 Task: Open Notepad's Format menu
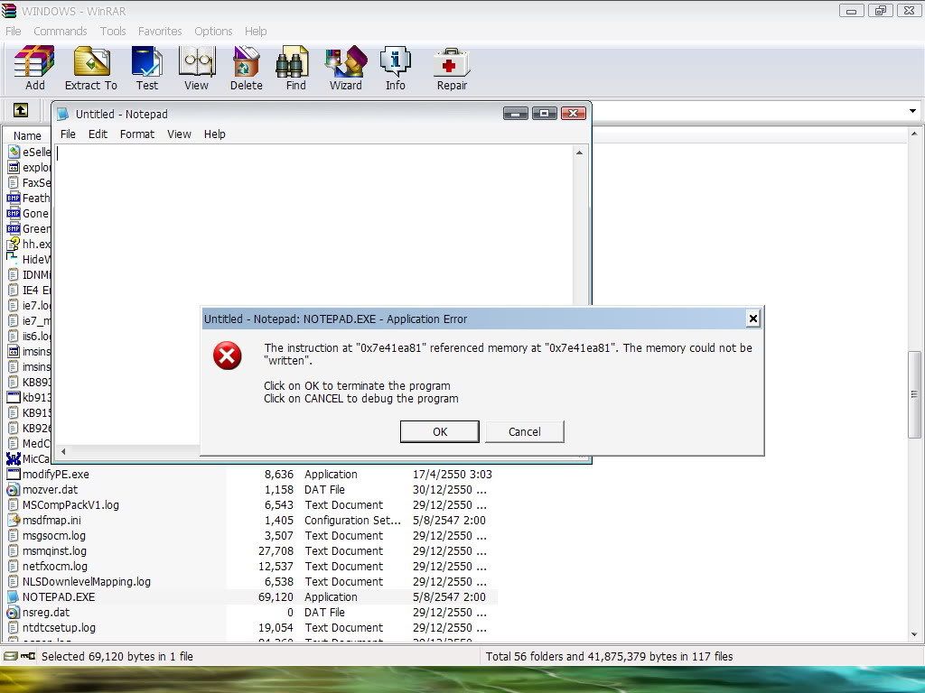click(137, 134)
